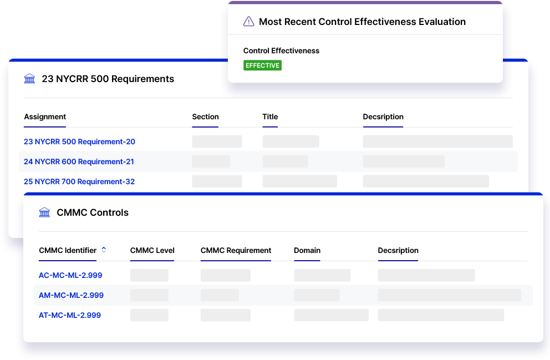
Task: Select the CMMC Level column header
Action: point(152,251)
